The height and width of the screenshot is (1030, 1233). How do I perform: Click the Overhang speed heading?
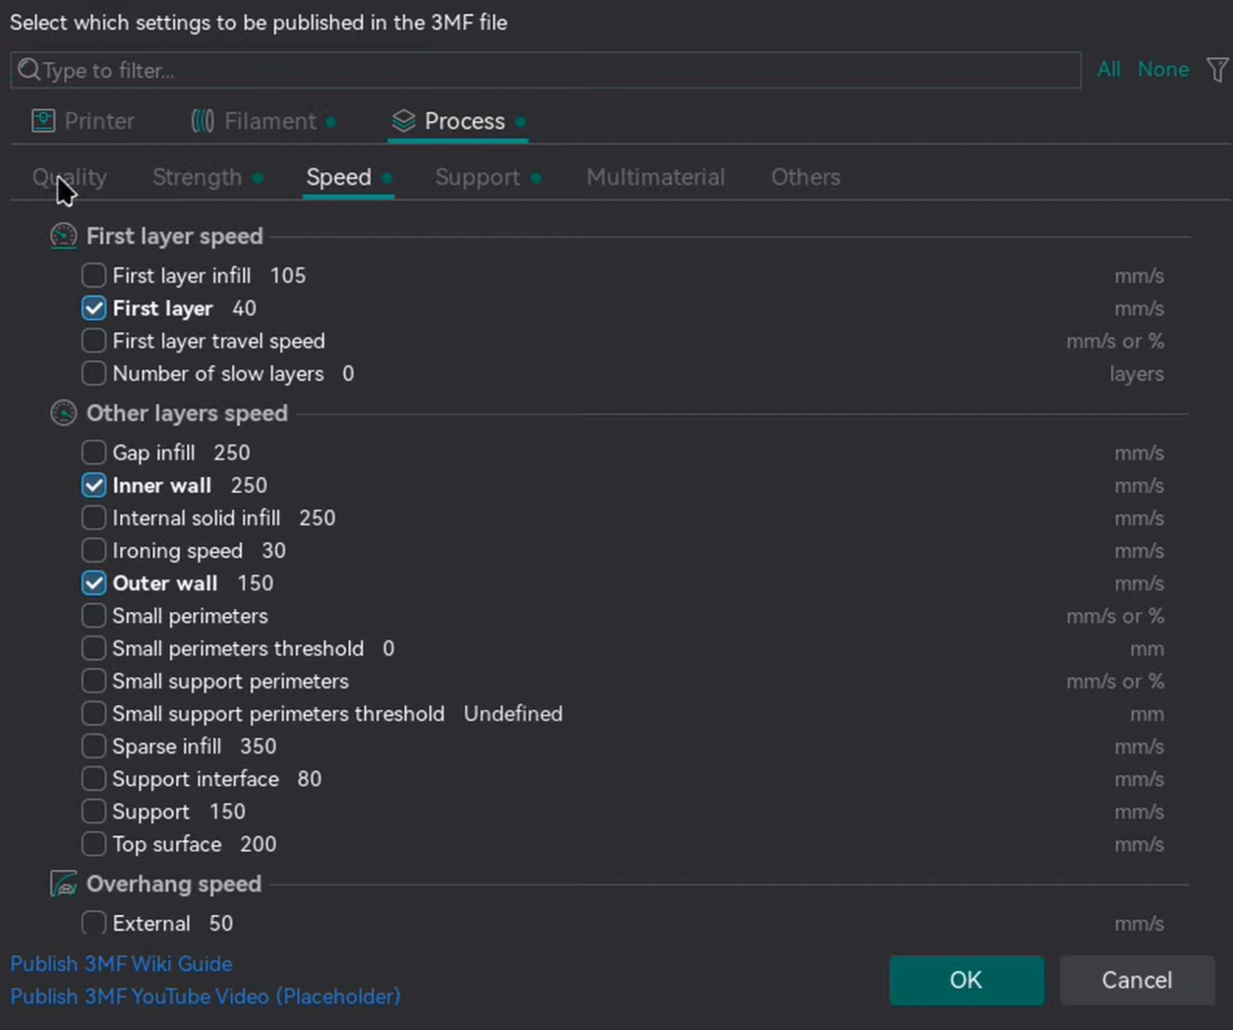point(174,883)
